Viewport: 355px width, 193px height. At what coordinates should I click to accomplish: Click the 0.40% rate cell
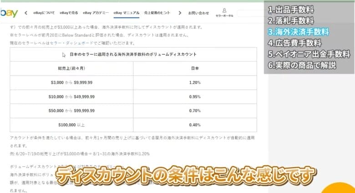(194, 125)
